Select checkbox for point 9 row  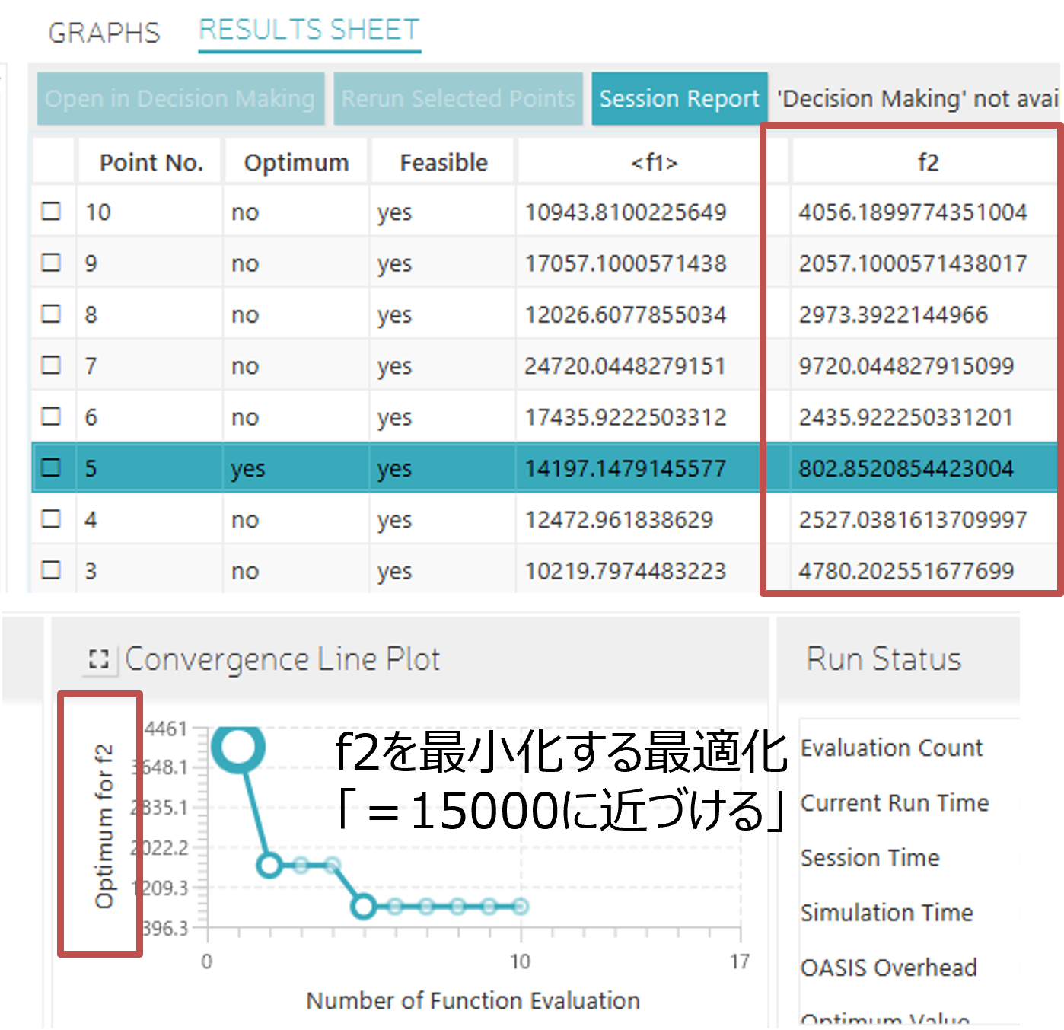[x=51, y=263]
